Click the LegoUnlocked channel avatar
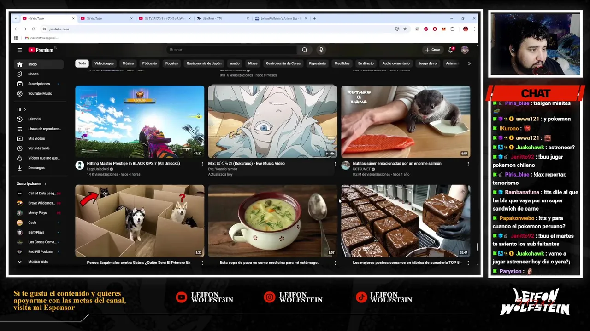 80,165
